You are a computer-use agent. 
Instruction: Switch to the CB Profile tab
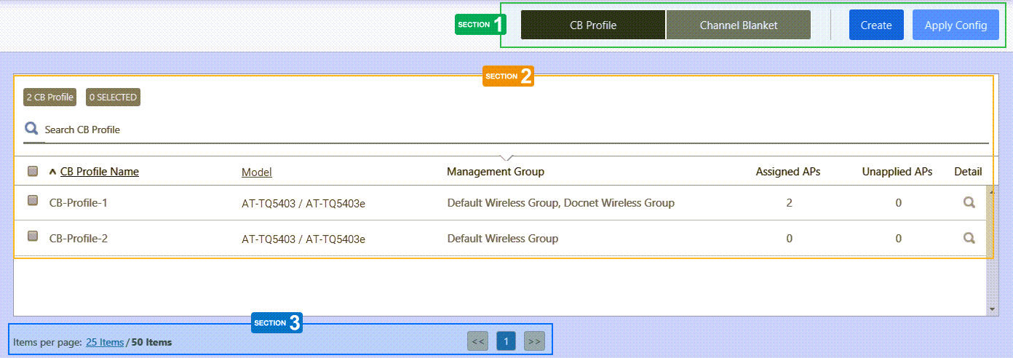point(592,25)
